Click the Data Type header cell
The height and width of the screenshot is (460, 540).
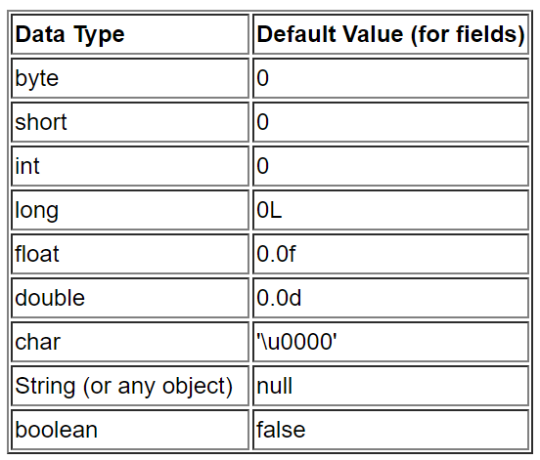(130, 34)
